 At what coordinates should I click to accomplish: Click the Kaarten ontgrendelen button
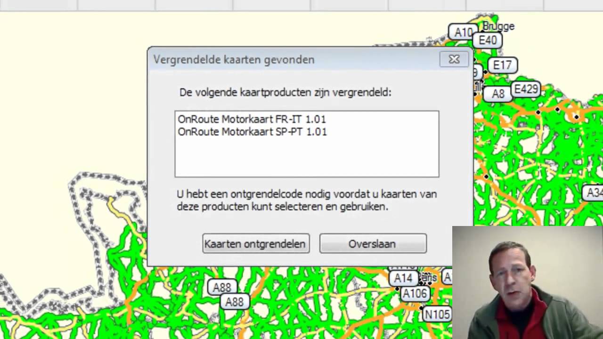pyautogui.click(x=256, y=244)
